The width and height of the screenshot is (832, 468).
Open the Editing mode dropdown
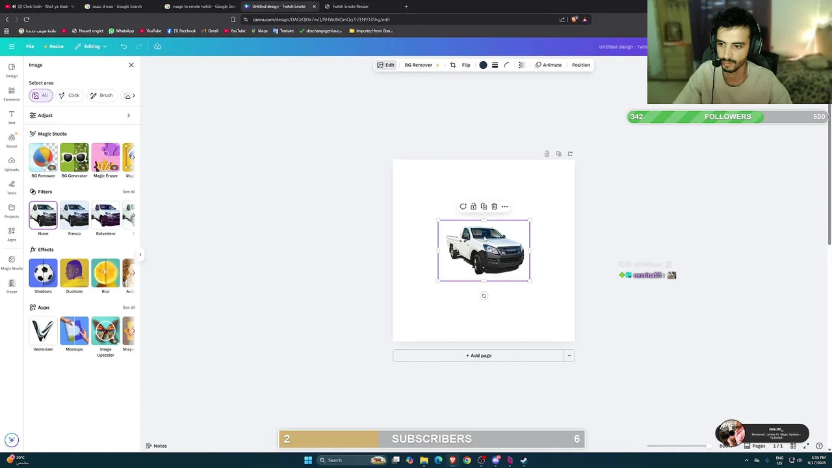(90, 46)
